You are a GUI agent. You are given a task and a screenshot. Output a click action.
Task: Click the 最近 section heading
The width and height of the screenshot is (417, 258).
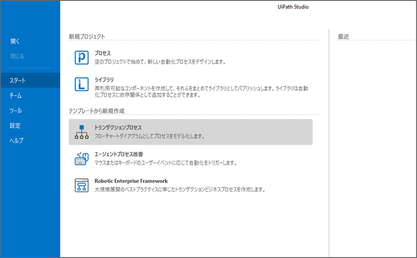click(344, 36)
